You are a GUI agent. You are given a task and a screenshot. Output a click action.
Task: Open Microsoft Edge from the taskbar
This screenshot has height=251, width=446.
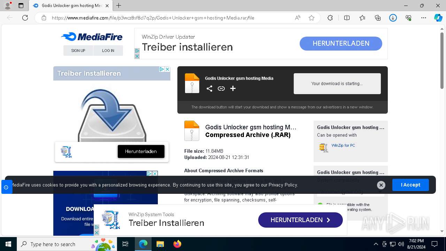point(143,244)
